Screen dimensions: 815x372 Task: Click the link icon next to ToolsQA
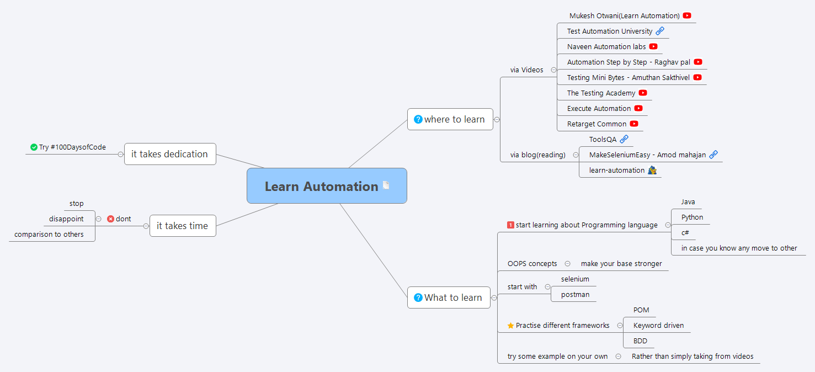pos(624,139)
